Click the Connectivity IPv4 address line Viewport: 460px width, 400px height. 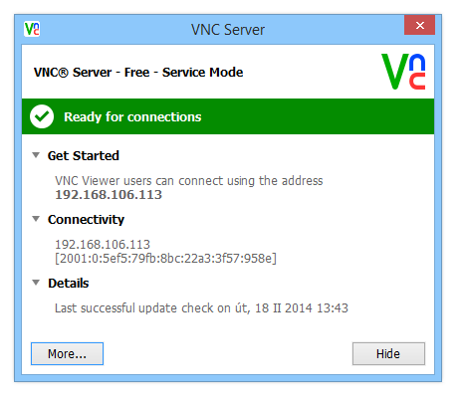pos(103,245)
